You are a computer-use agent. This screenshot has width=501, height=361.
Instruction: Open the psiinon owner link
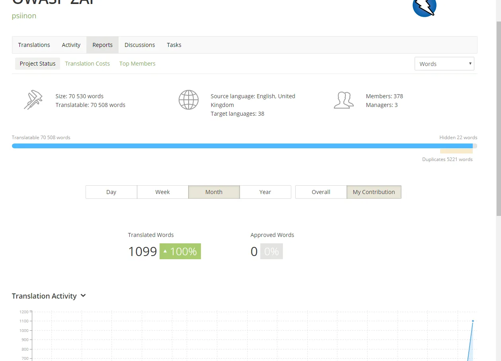(24, 16)
